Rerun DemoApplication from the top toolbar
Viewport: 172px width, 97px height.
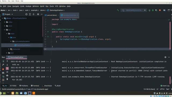click(x=149, y=10)
